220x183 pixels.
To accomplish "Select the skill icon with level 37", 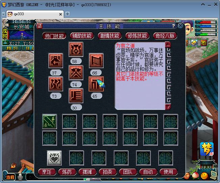I will 56,61.
